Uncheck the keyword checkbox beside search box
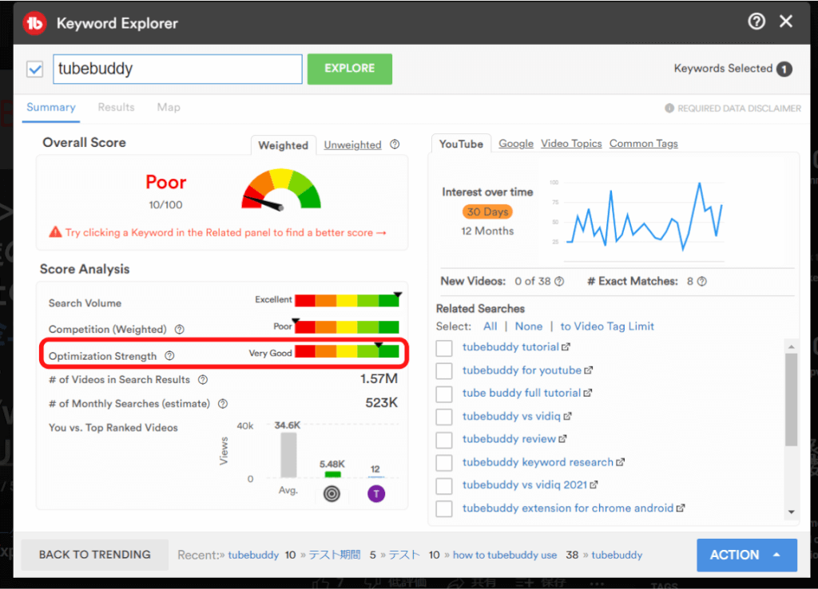 point(35,69)
